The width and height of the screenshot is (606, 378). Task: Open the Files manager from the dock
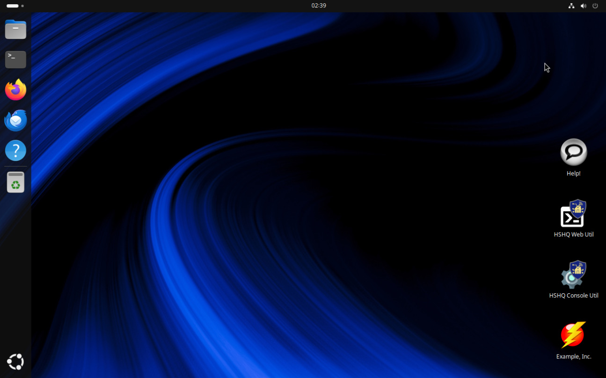pos(15,29)
